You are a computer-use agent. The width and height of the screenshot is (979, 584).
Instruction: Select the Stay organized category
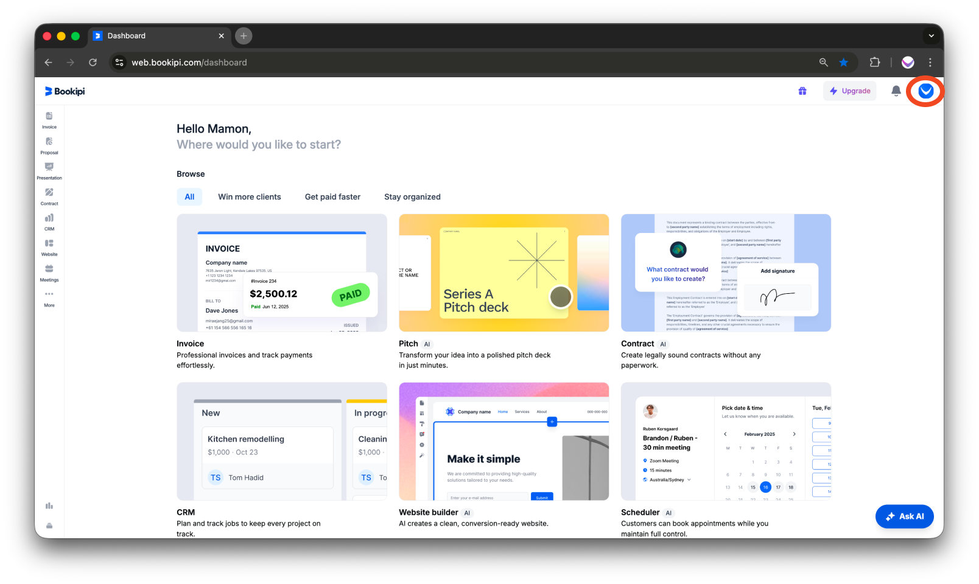point(412,196)
